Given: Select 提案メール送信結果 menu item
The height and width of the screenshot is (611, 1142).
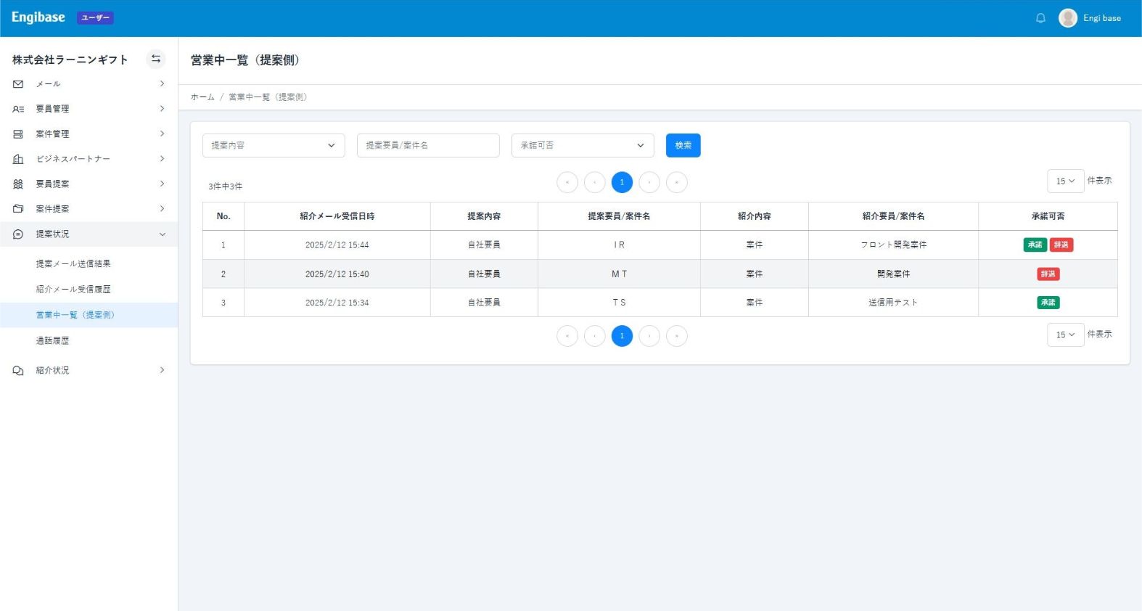Looking at the screenshot, I should point(73,264).
